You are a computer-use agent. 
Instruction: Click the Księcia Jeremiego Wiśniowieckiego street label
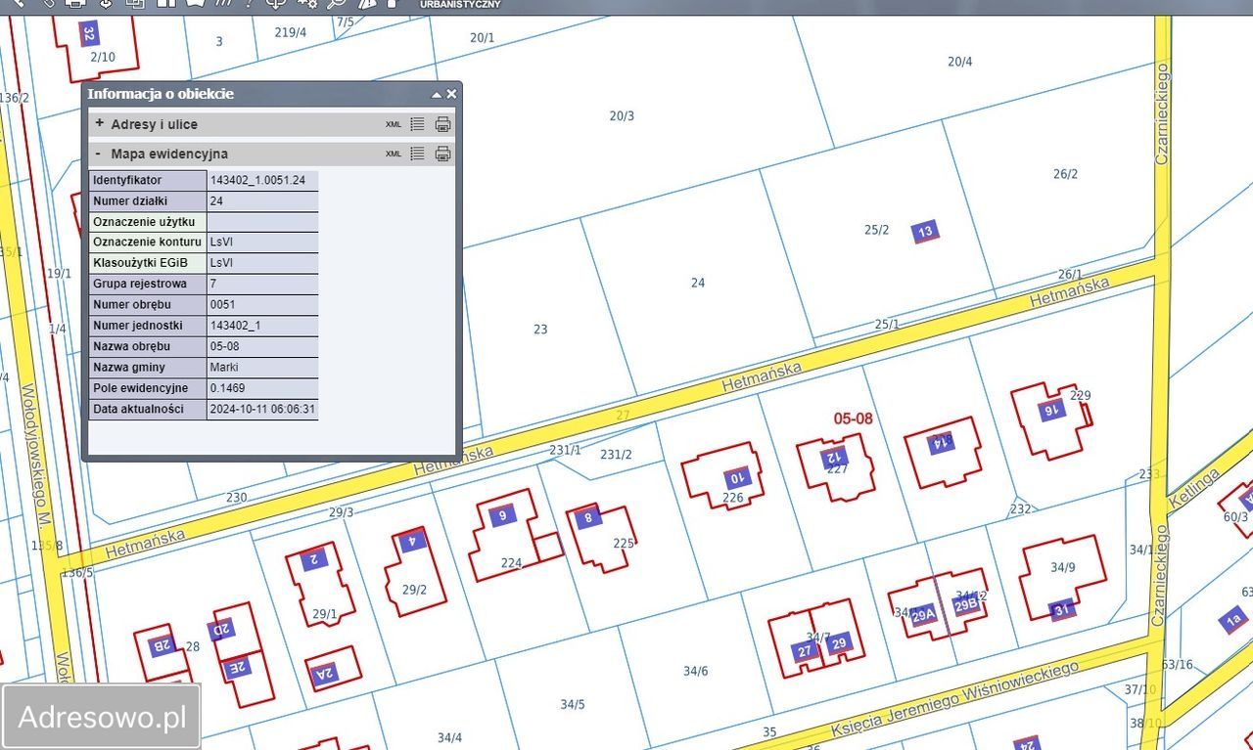coord(954,698)
